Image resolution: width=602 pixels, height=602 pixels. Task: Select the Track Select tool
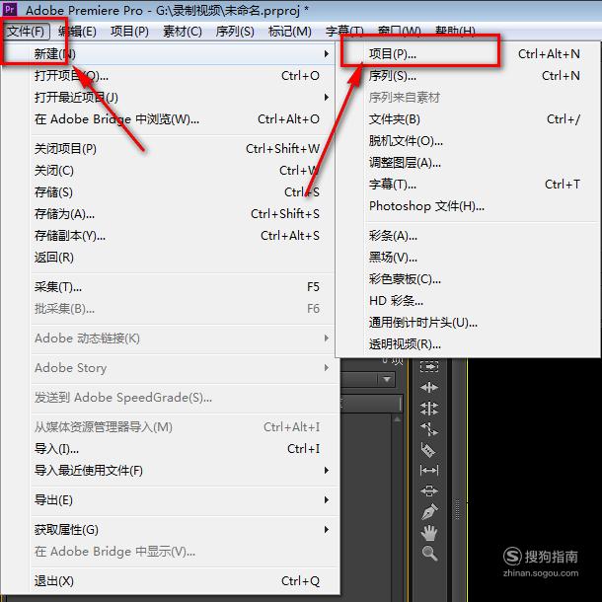(429, 367)
